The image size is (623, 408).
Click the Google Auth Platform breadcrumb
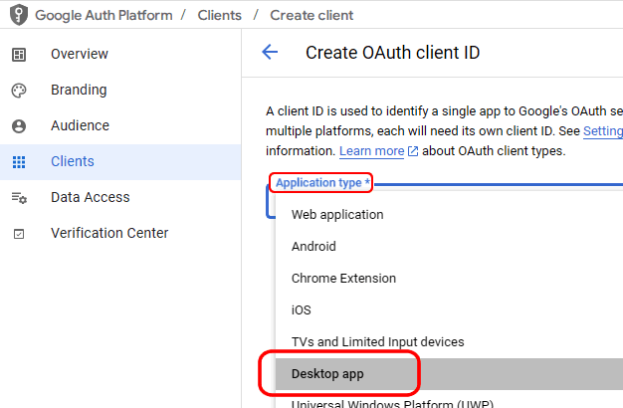(104, 15)
